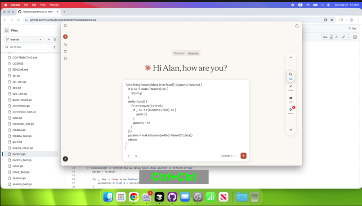Click the Upgrade link

pos(193,53)
